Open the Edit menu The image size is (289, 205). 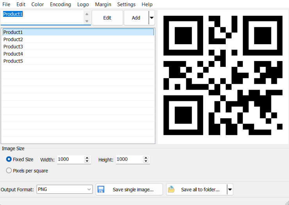[21, 4]
